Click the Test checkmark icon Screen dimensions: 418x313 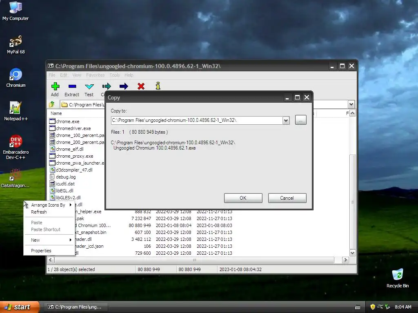pos(89,86)
